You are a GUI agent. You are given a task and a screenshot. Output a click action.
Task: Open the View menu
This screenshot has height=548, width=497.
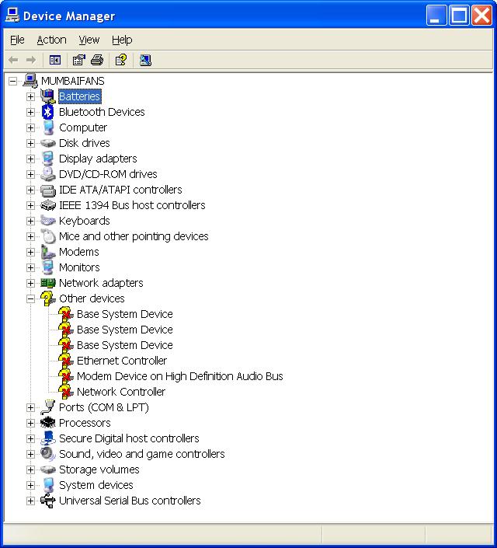pos(89,40)
